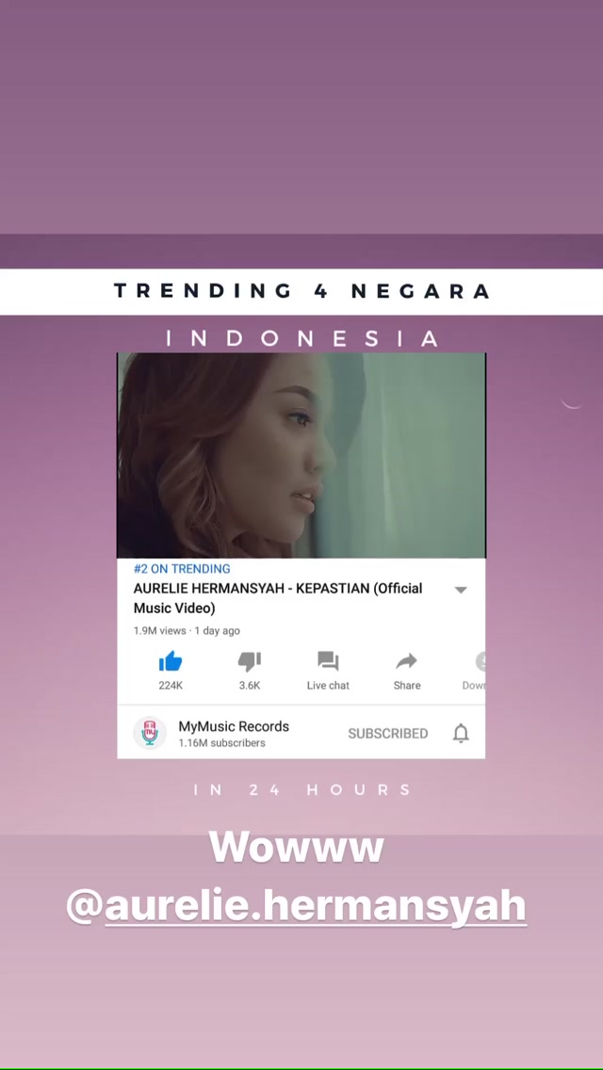603x1070 pixels.
Task: Click the KEPASTIAN music video thumbnail
Action: 301,455
